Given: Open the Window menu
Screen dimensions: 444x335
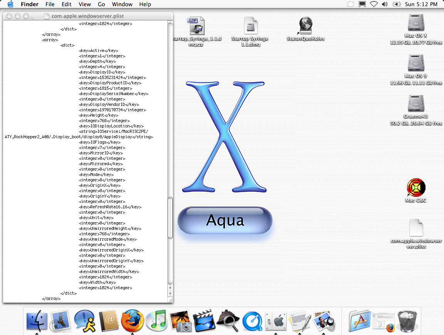Looking at the screenshot, I should coord(122,4).
